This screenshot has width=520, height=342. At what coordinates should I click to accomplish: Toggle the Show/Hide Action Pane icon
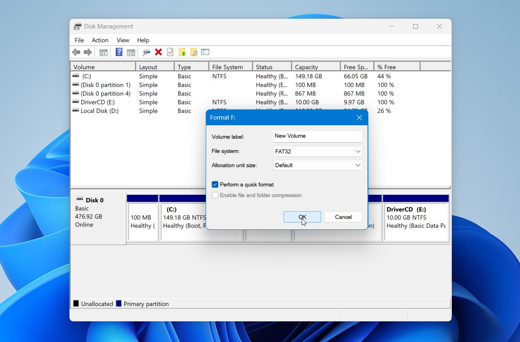[131, 52]
